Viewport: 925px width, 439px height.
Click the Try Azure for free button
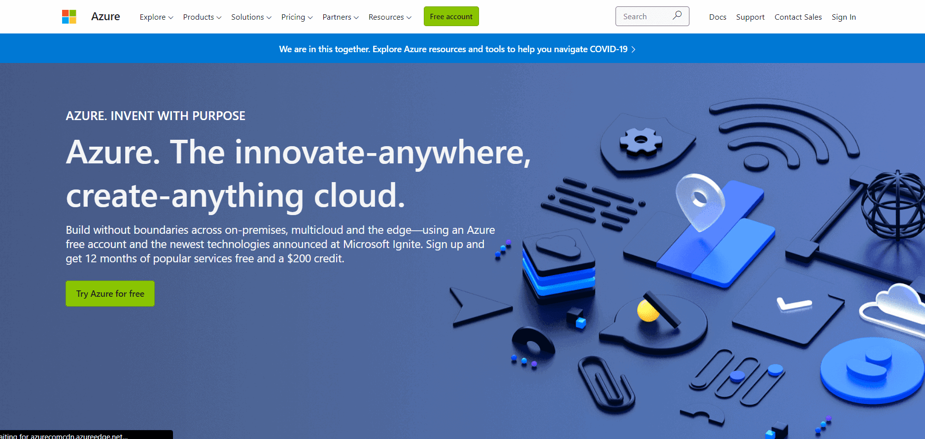pos(110,294)
